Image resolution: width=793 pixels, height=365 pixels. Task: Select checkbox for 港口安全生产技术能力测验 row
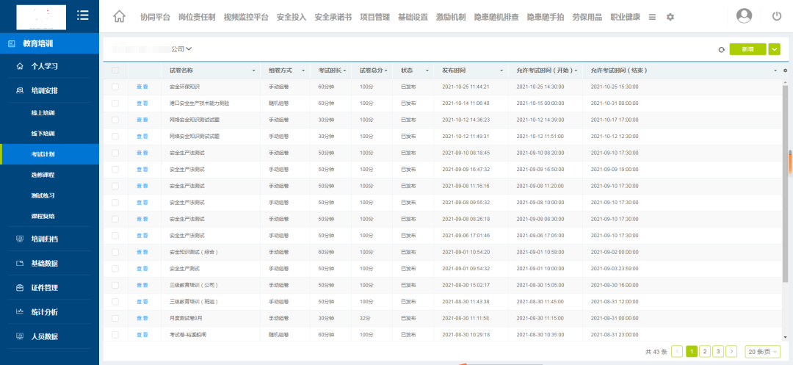(x=115, y=104)
